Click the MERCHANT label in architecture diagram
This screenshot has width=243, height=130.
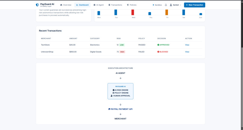tap(120, 119)
